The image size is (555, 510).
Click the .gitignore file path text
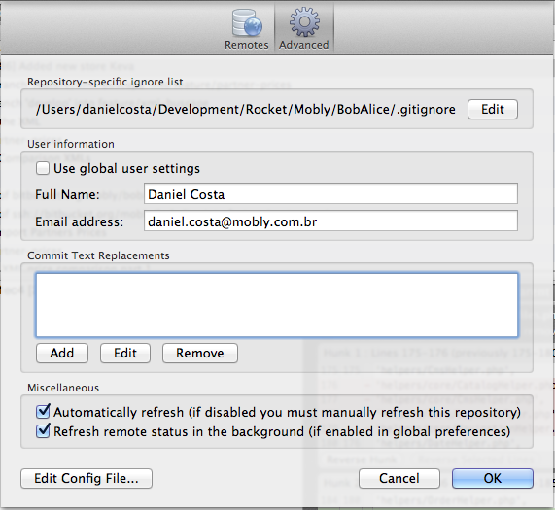[x=246, y=109]
